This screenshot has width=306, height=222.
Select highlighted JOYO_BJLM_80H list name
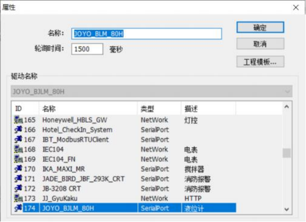(x=68, y=208)
